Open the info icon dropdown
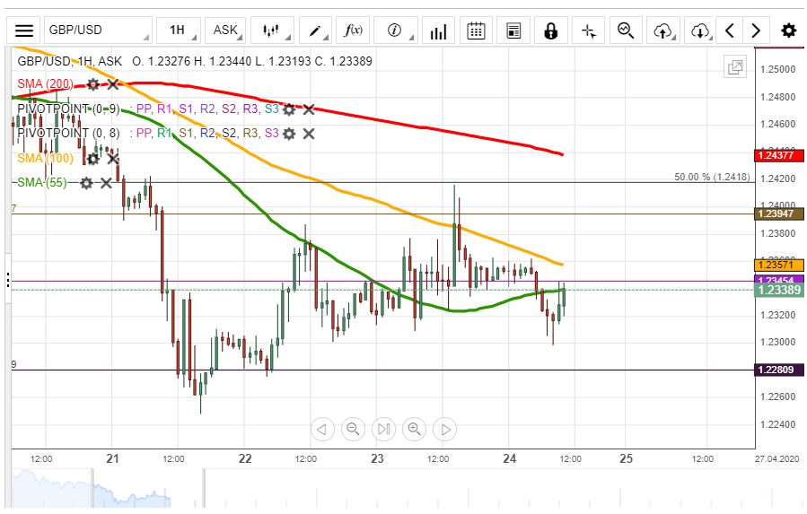 point(396,30)
